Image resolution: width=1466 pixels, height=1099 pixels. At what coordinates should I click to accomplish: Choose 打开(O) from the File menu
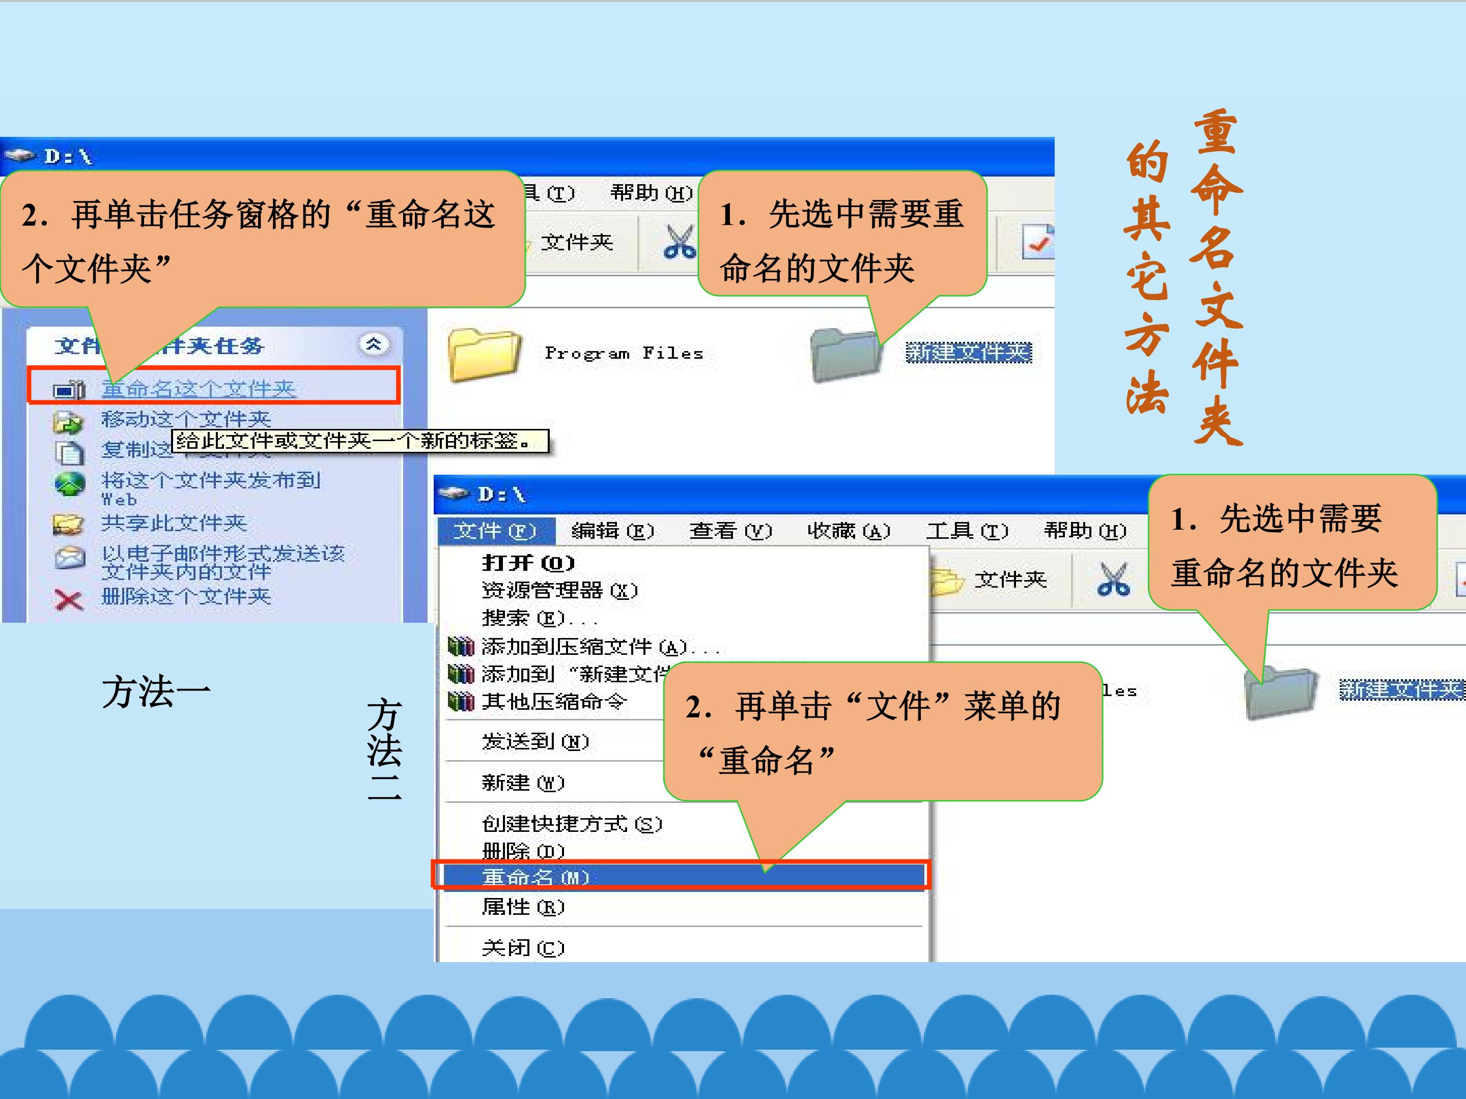[x=684, y=562]
